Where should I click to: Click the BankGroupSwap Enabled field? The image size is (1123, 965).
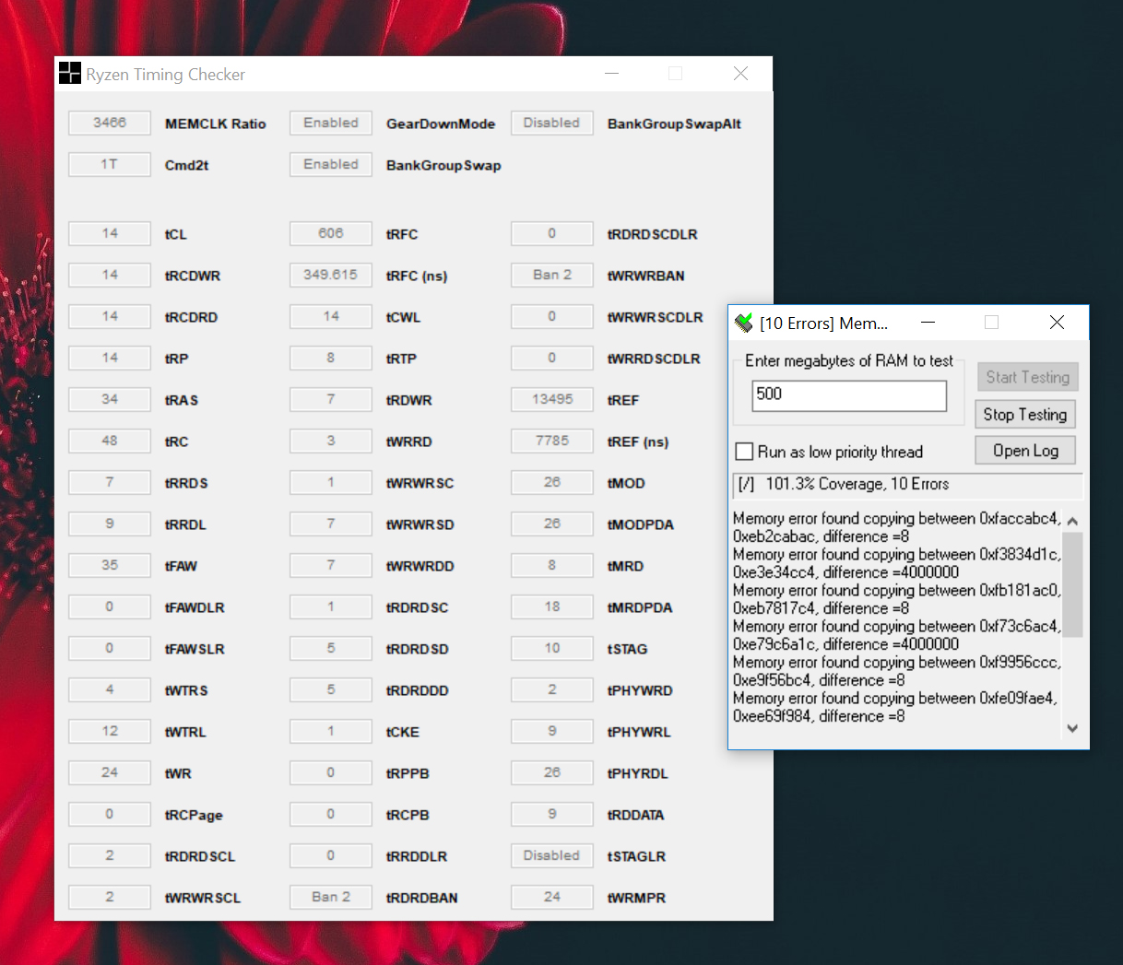331,164
